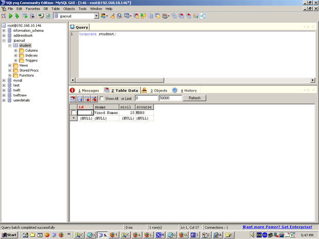
Task: Open the Help menu
Action: click(x=109, y=9)
